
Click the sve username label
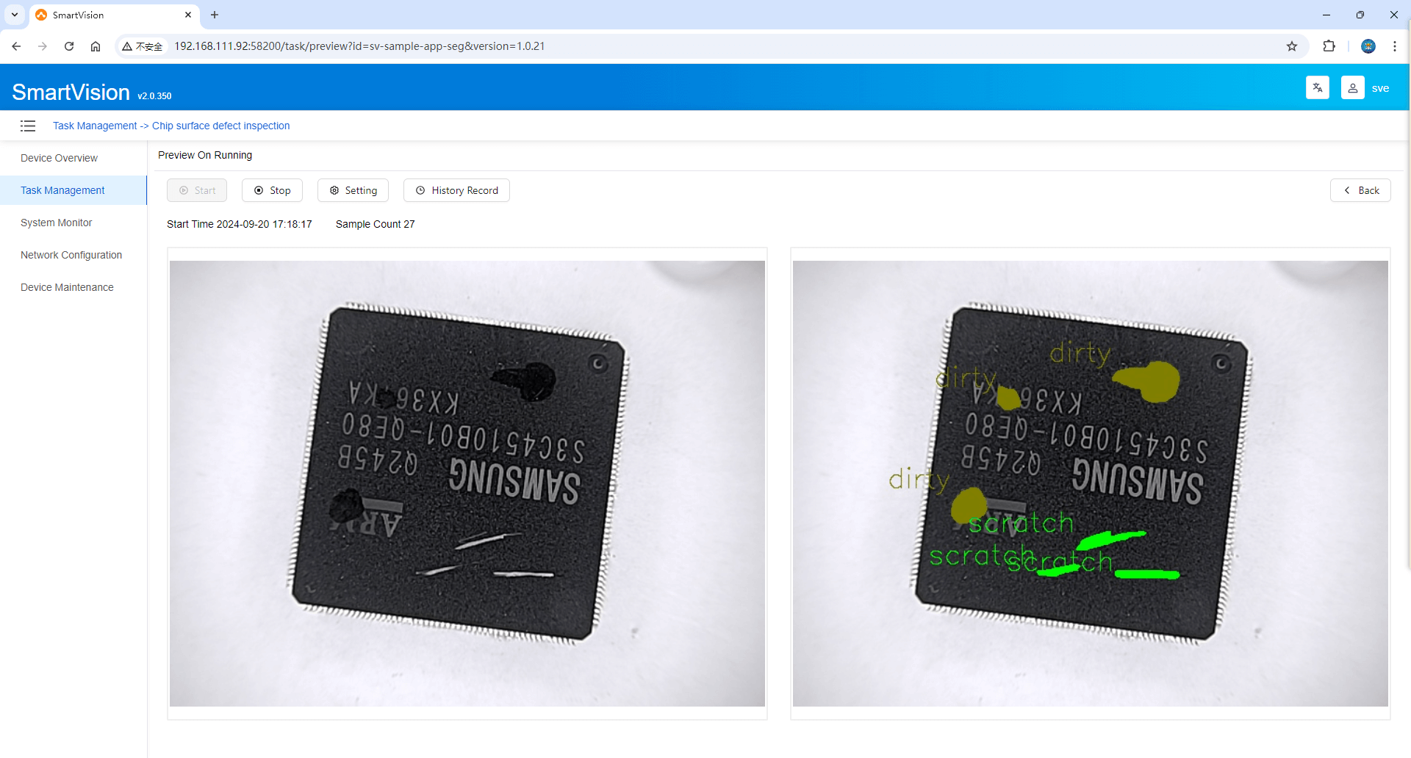1380,88
